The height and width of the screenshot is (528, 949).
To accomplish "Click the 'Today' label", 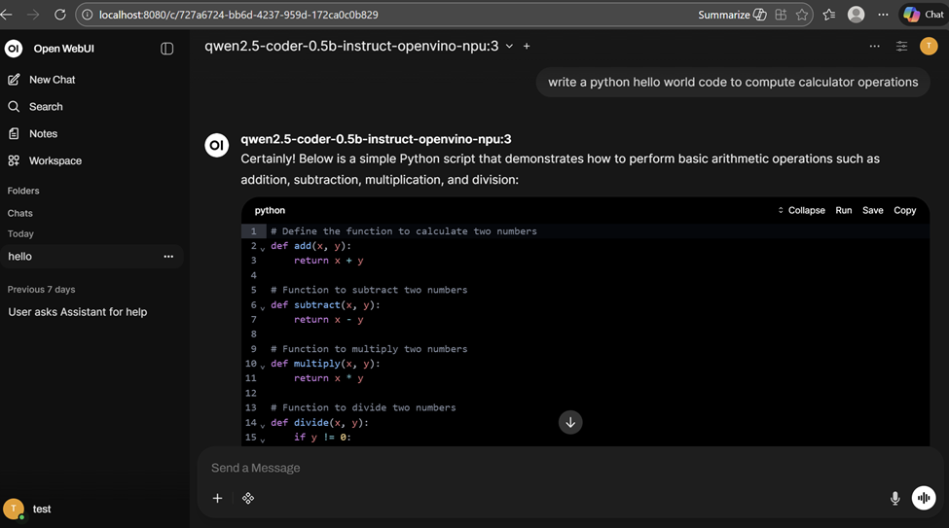I will coord(20,233).
